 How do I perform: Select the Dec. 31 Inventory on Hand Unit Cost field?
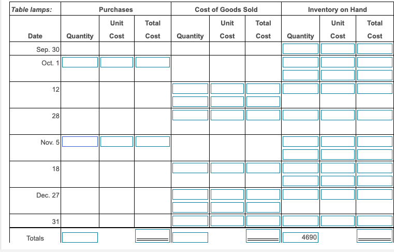click(338, 221)
